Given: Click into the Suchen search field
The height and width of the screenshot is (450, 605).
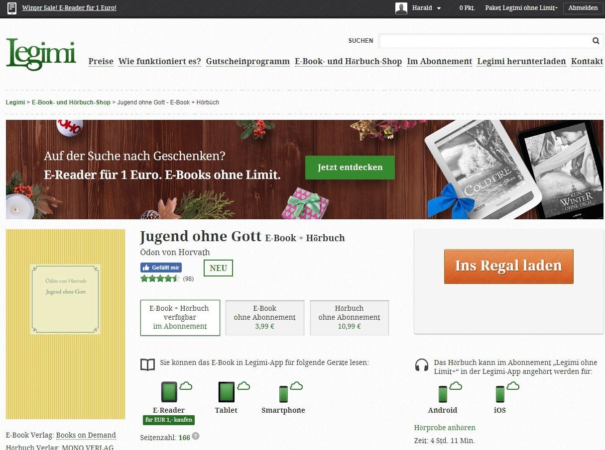Looking at the screenshot, I should [x=483, y=41].
